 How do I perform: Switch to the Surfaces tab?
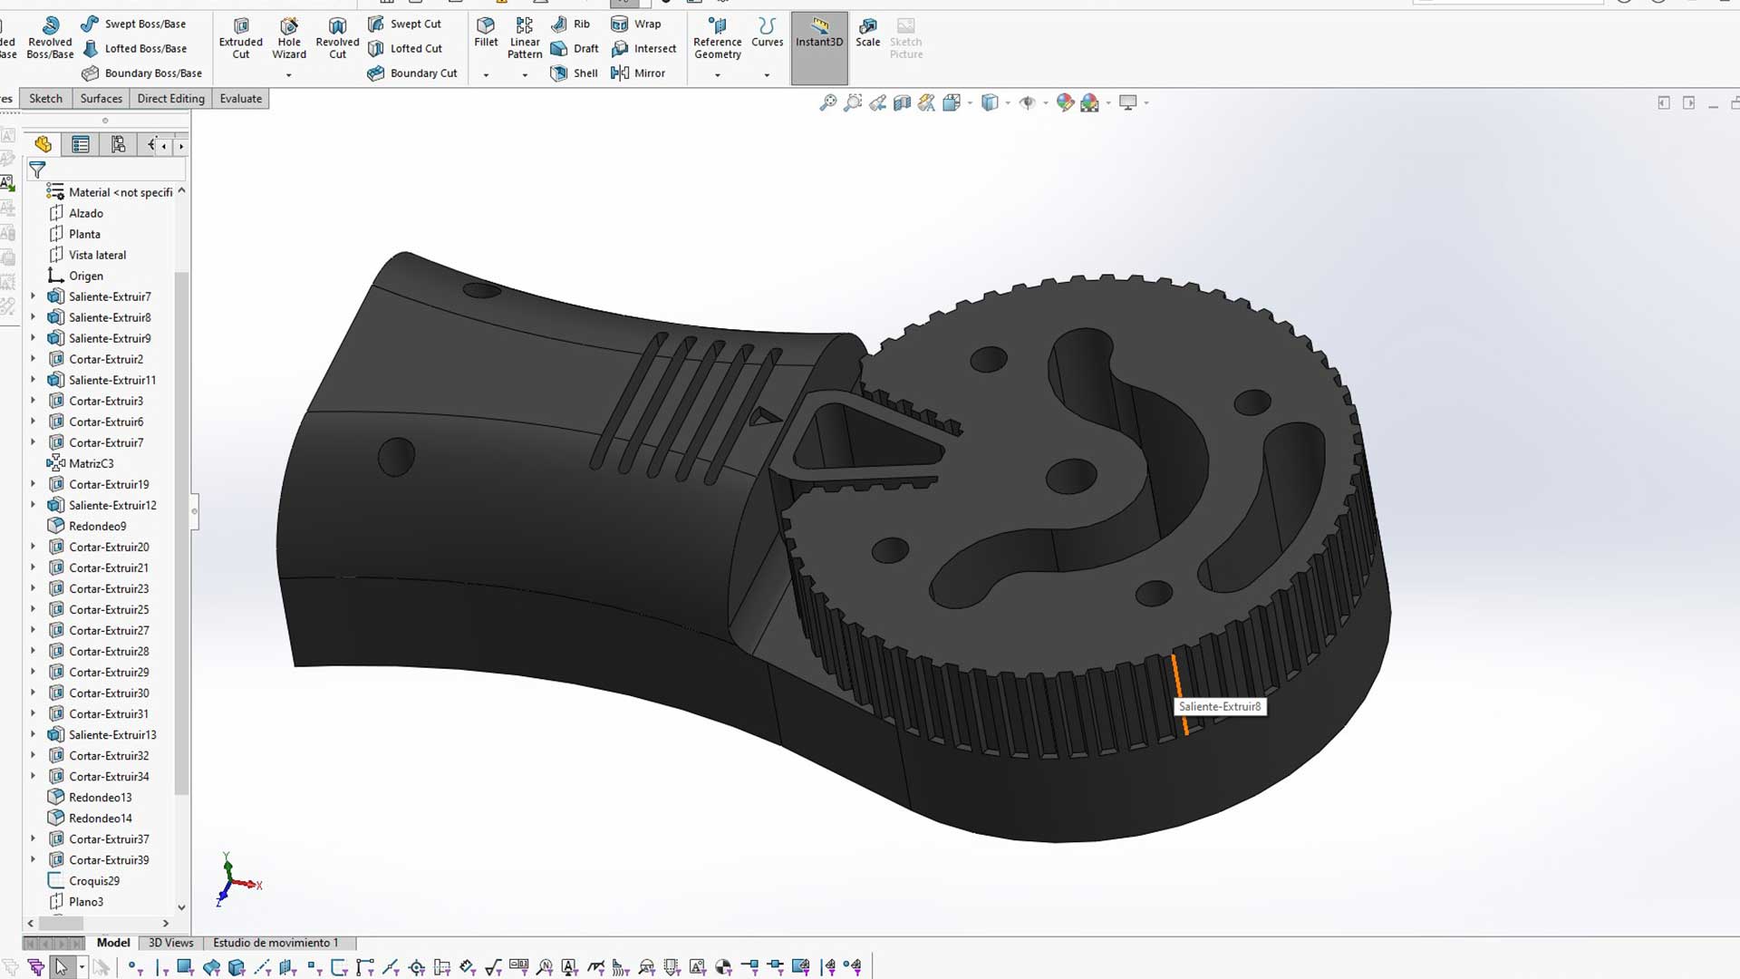point(101,99)
